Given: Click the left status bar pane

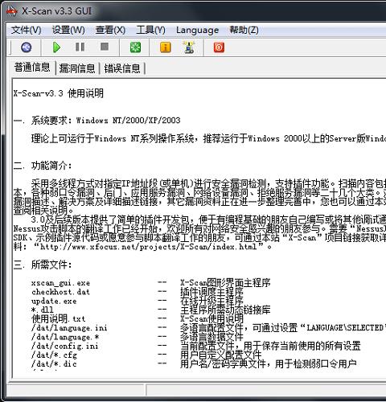Looking at the screenshot, I should pos(76,389).
